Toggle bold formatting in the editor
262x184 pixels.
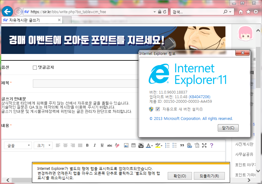tap(87, 145)
